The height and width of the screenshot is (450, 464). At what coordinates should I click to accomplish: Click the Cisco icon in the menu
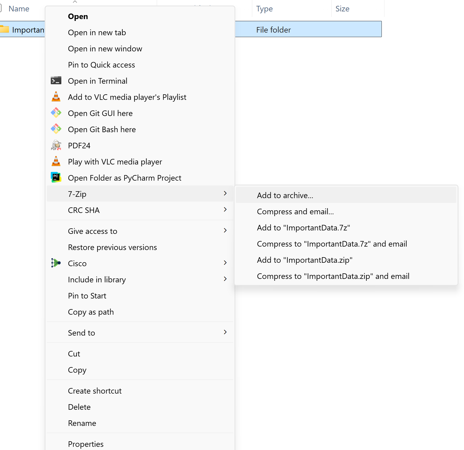click(x=56, y=263)
